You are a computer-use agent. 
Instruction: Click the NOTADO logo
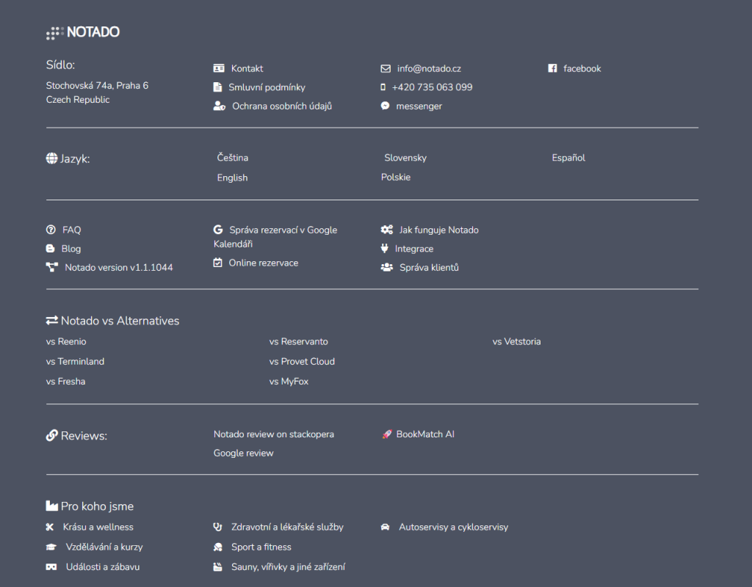(x=82, y=32)
